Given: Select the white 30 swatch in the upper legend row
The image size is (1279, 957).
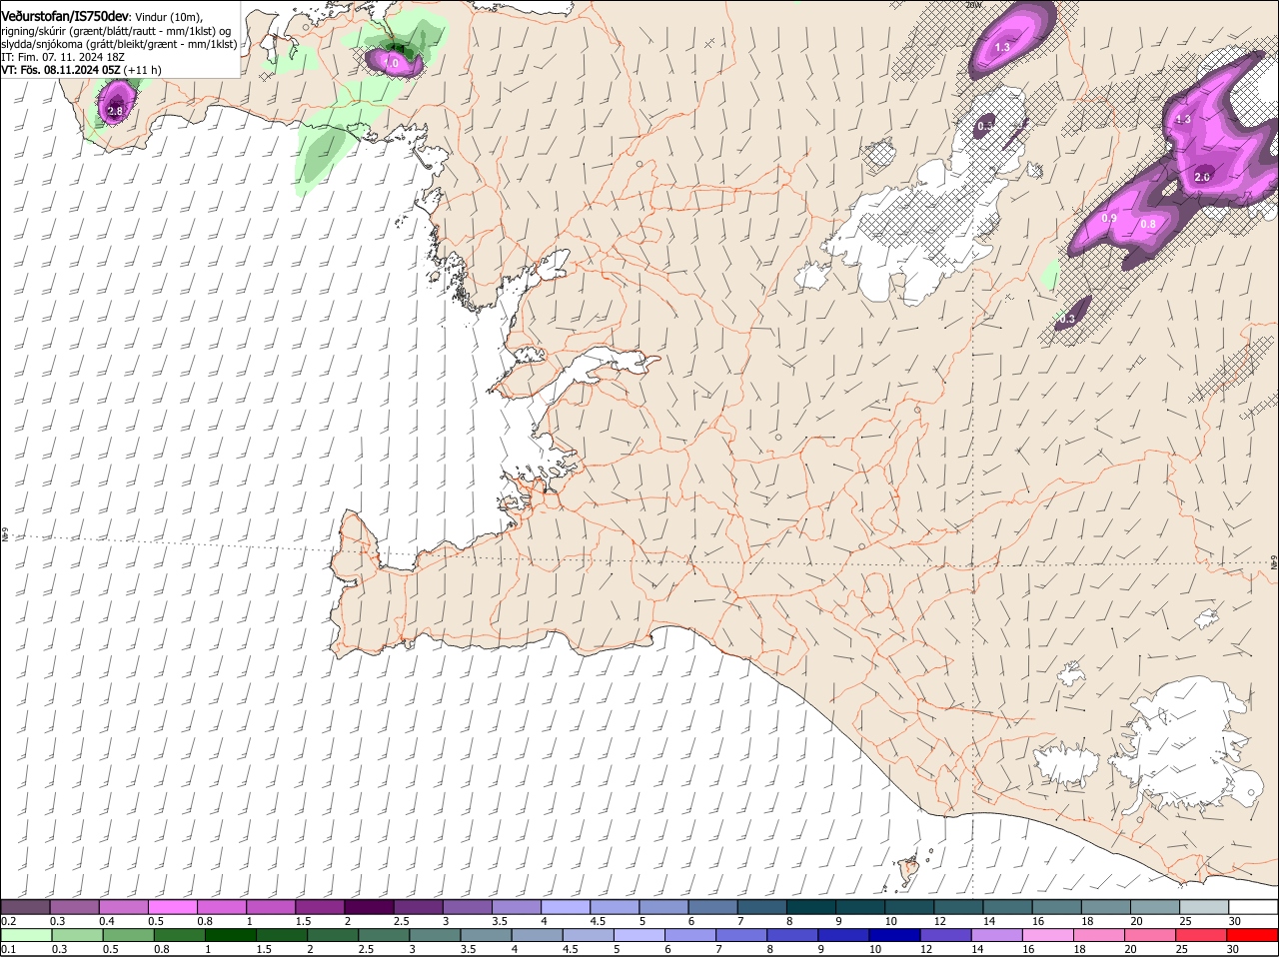Looking at the screenshot, I should [x=1255, y=906].
